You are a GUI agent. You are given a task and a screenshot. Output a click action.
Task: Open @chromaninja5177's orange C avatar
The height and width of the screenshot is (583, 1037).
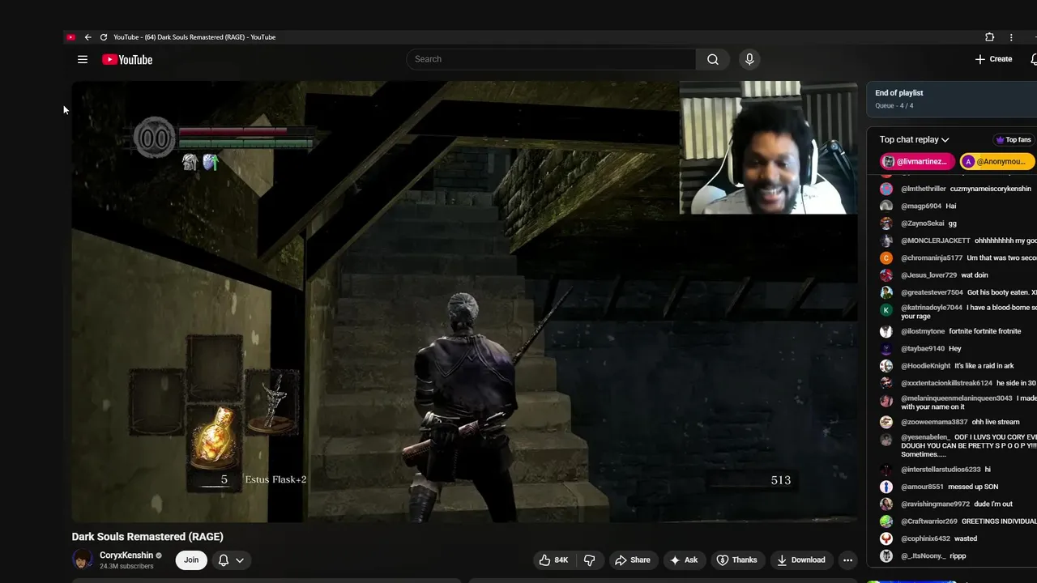click(x=886, y=258)
